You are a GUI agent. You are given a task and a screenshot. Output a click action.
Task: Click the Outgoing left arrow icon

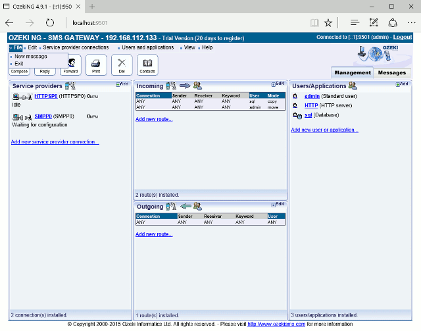pyautogui.click(x=186, y=207)
